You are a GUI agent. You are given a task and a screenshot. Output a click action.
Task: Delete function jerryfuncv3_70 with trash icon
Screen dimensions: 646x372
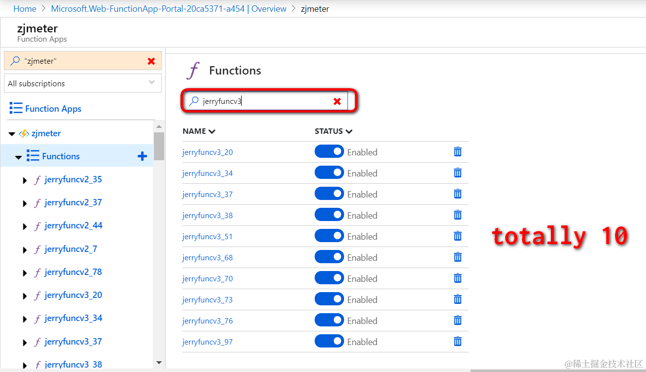point(457,278)
